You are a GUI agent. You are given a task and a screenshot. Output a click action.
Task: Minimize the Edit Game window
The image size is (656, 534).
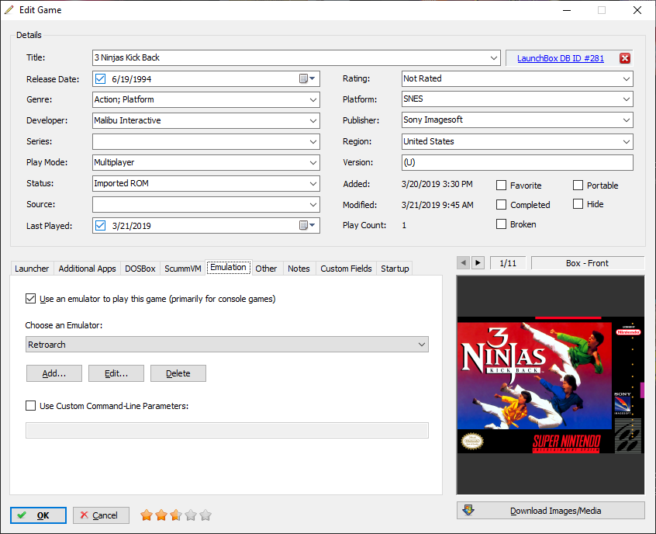[x=567, y=10]
